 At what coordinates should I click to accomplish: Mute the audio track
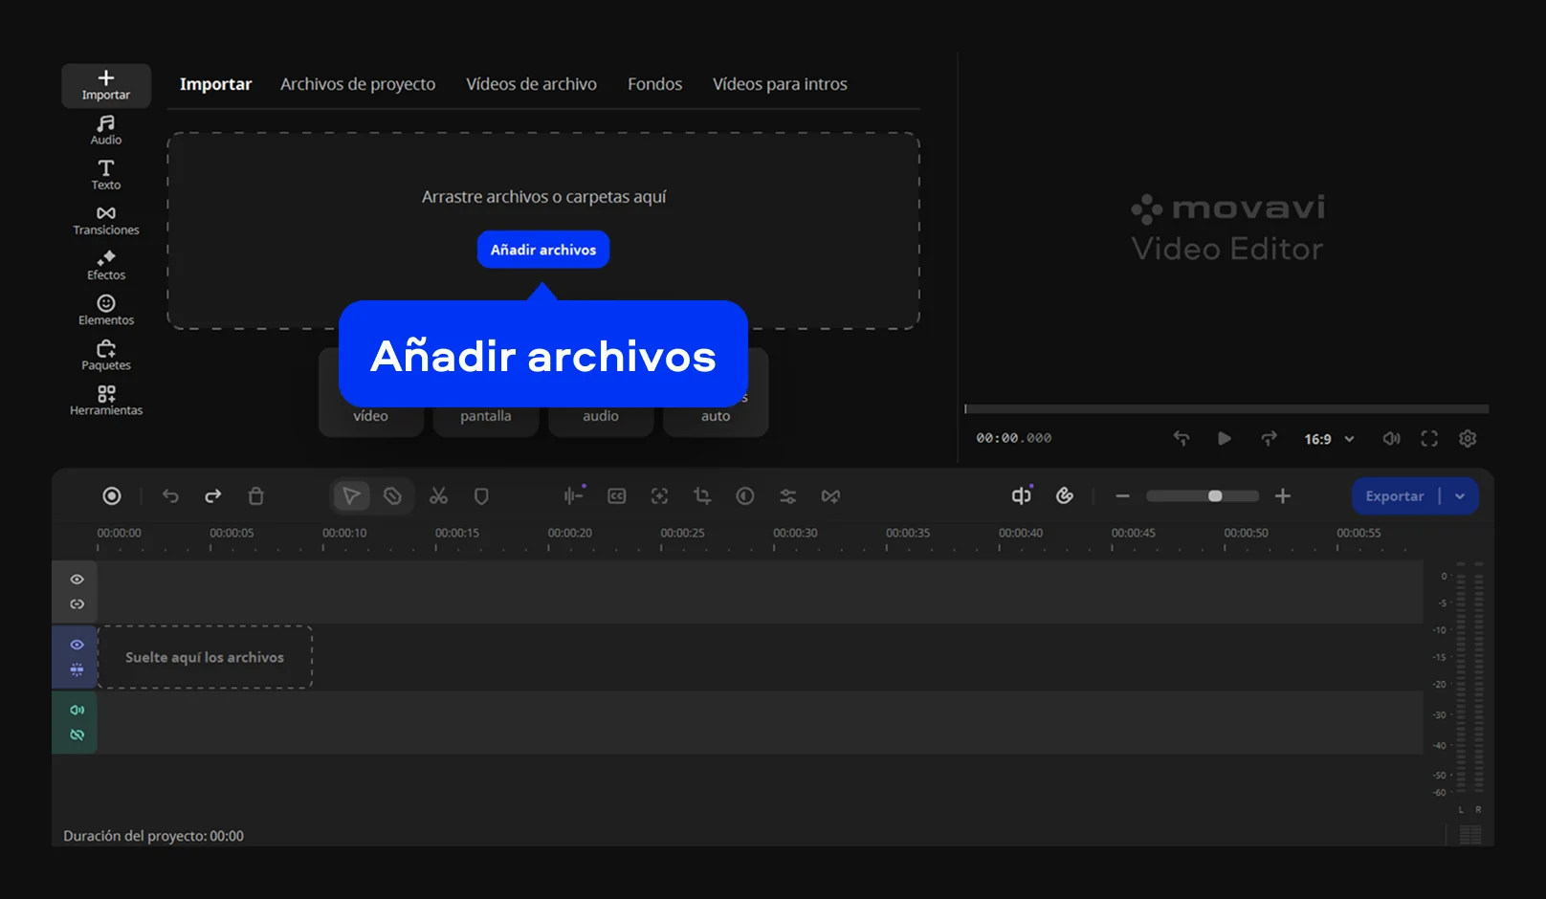pos(77,710)
